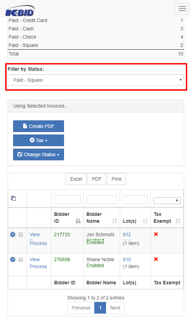The width and height of the screenshot is (190, 320).
Task: Sort table by Lot(s) column
Action: tap(135, 218)
